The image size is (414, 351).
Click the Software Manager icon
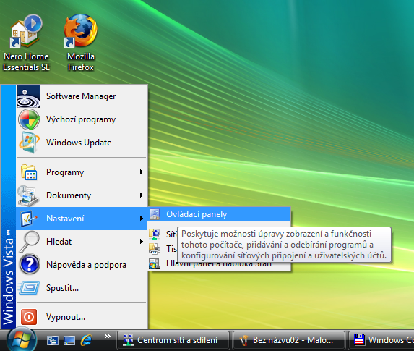click(x=29, y=96)
